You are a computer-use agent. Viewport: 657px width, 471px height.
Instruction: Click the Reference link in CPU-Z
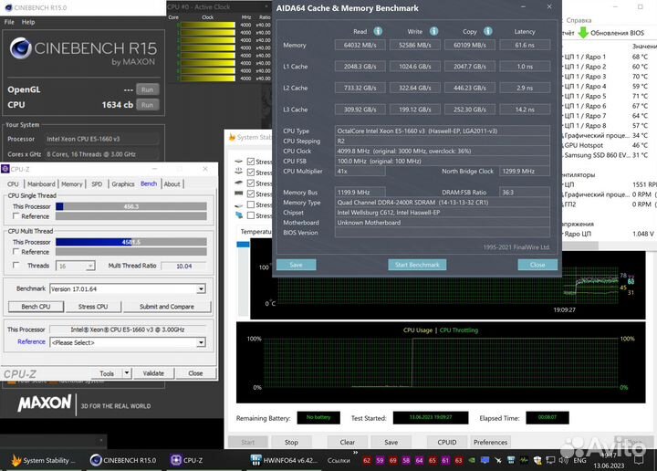click(x=31, y=341)
